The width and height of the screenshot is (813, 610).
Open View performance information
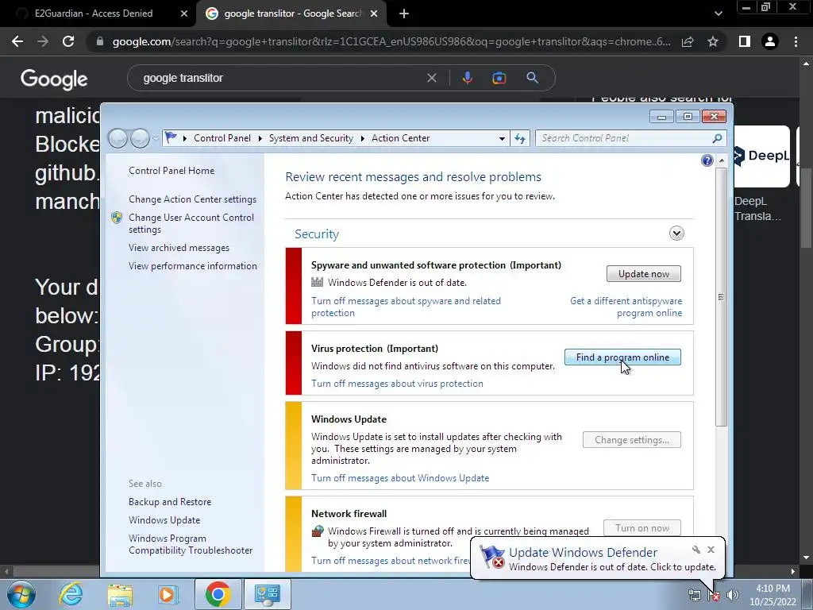(193, 266)
